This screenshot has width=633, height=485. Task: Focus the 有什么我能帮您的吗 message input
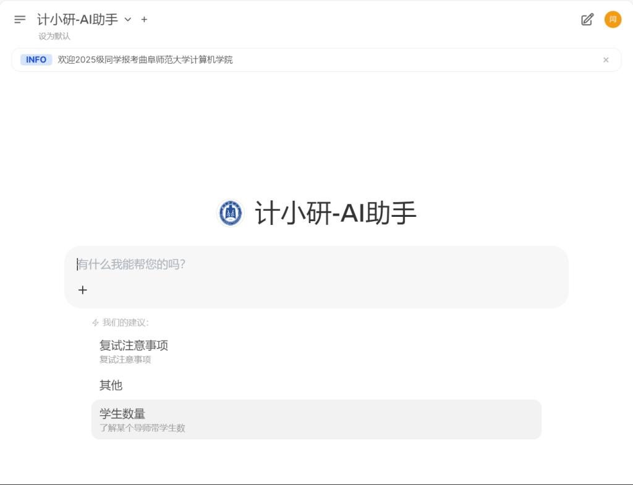click(316, 264)
